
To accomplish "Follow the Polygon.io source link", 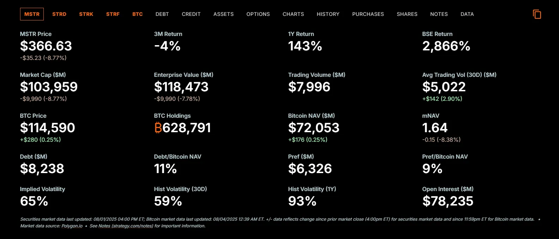I will click(x=72, y=226).
